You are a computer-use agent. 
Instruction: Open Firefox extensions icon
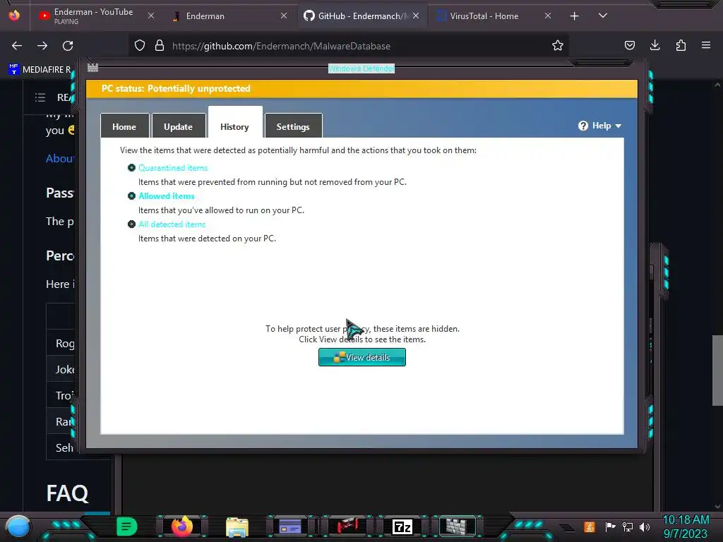click(681, 45)
